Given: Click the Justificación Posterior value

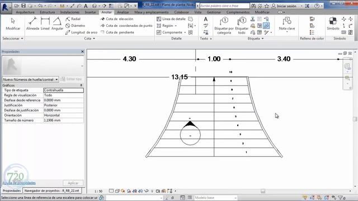Looking at the screenshot, I should click(63, 106).
